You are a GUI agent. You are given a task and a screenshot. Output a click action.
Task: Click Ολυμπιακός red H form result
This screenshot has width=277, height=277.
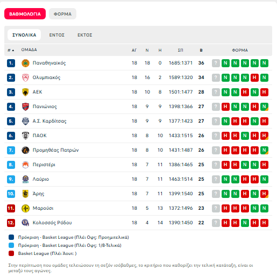254,77
